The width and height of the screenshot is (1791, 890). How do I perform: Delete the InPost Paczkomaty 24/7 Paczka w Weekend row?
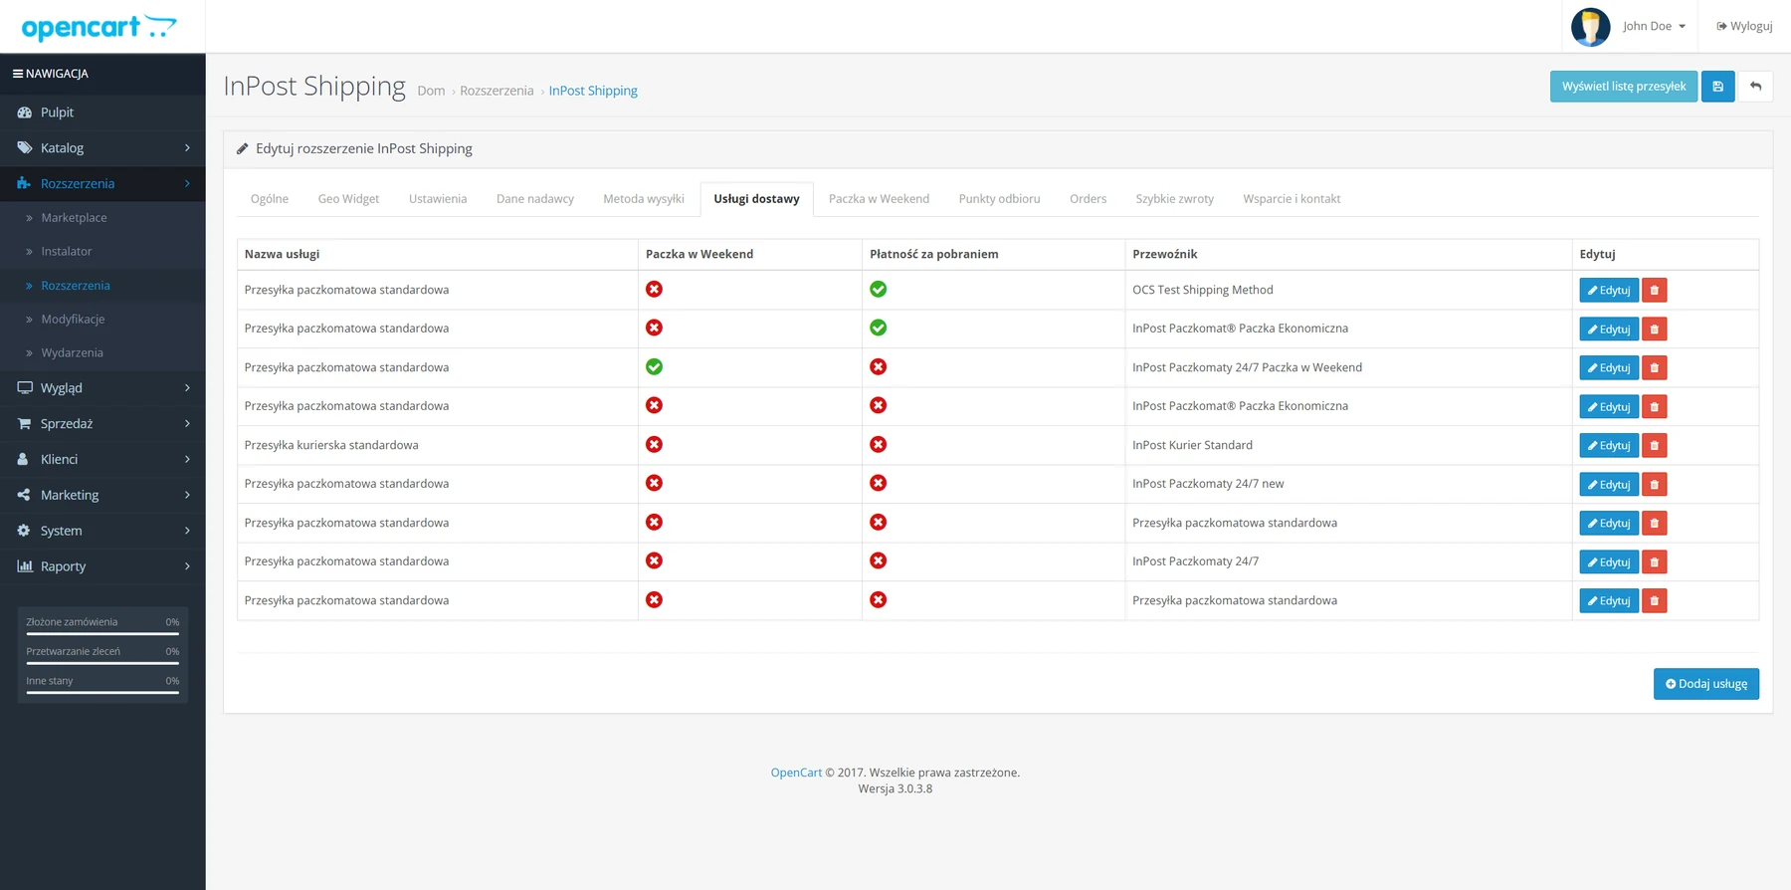pos(1654,368)
